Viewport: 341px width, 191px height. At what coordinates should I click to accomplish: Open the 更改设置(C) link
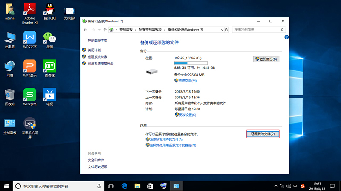pos(188,115)
